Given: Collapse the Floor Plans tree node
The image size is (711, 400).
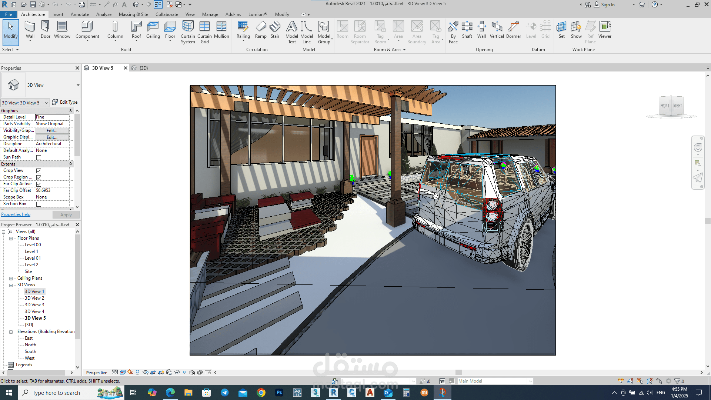Looking at the screenshot, I should click(x=11, y=239).
